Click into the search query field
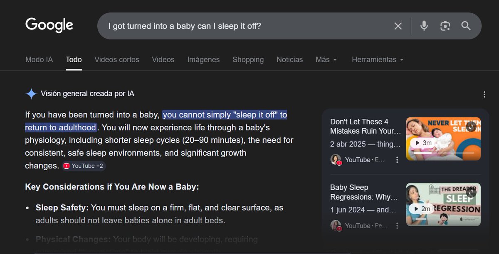The image size is (499, 254). (245, 26)
